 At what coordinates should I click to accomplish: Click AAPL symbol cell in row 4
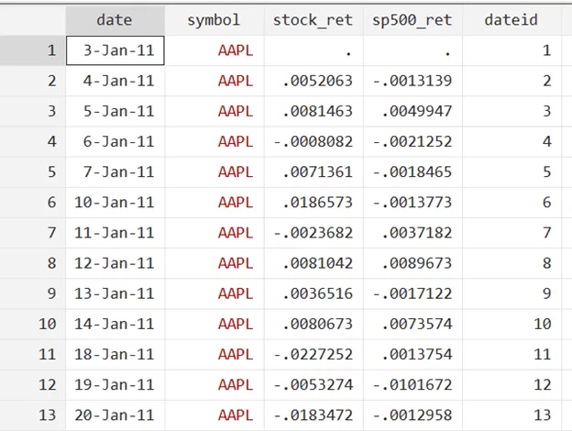tap(214, 141)
